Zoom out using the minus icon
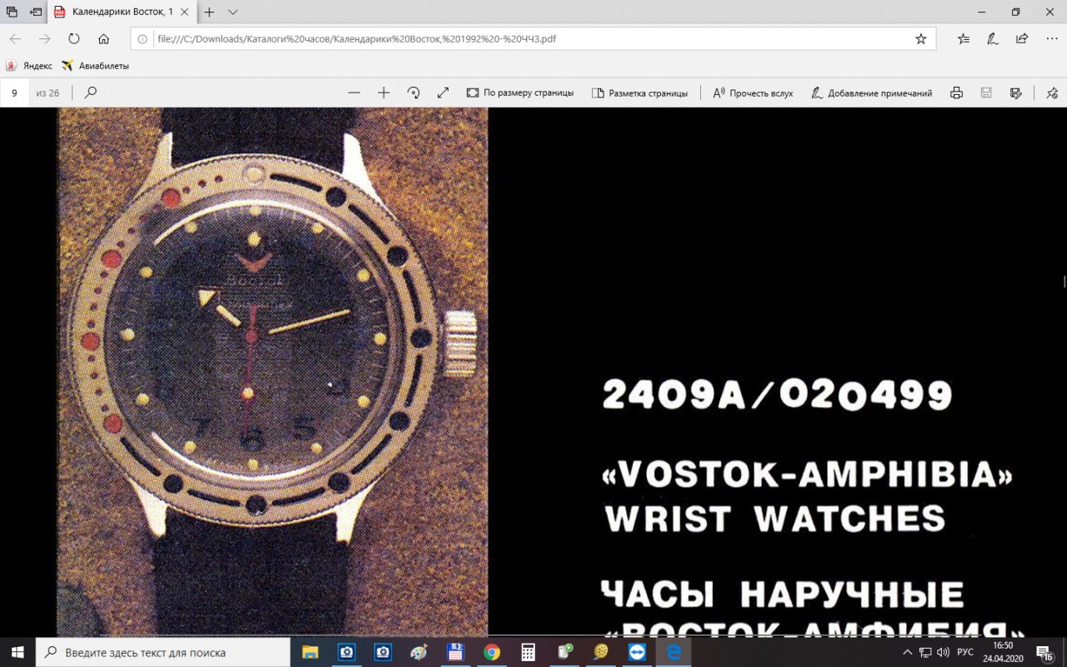The height and width of the screenshot is (667, 1067). coord(354,93)
